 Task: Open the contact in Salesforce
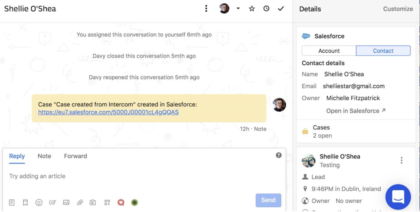pos(356,111)
